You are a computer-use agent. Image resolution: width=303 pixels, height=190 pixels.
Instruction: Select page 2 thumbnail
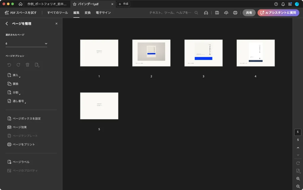(x=151, y=53)
